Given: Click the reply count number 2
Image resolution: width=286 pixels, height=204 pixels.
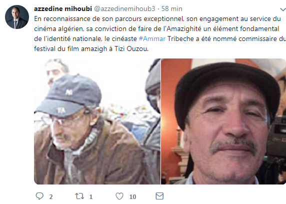Looking at the screenshot, I should (x=51, y=196).
